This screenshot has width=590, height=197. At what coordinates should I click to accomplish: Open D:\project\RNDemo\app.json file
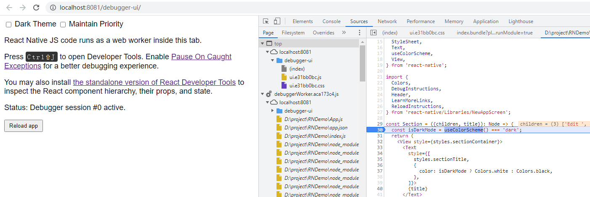316,128
